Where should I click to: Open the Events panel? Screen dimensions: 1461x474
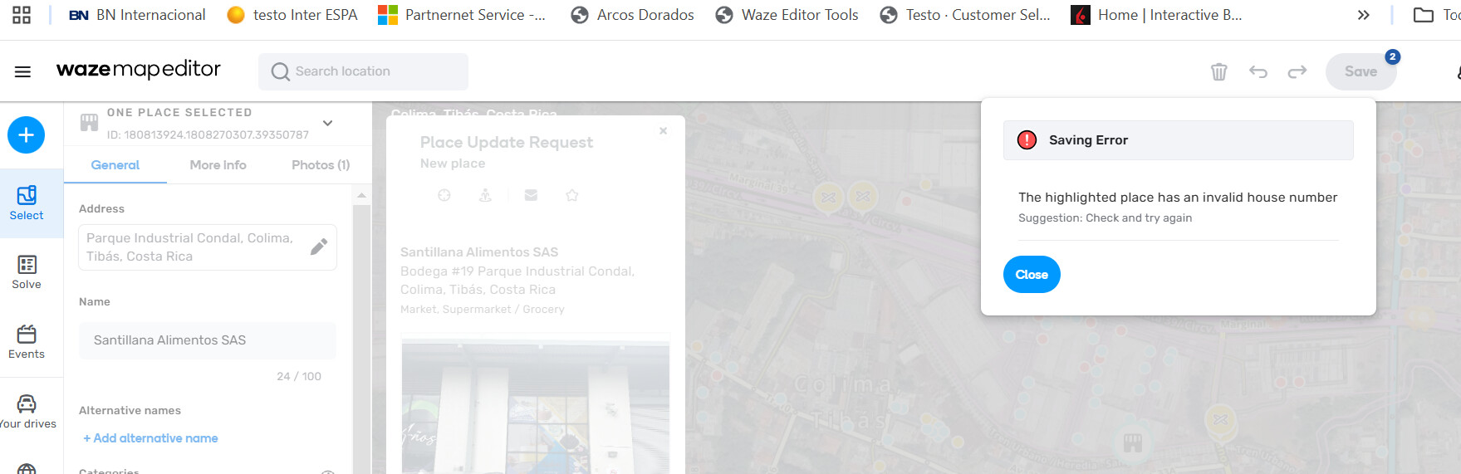[x=27, y=342]
